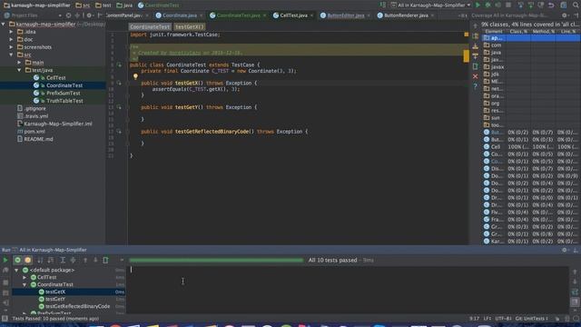Screen dimensions: 581x327
Task: Open TruthTableTest in the project tree
Action: (64, 101)
